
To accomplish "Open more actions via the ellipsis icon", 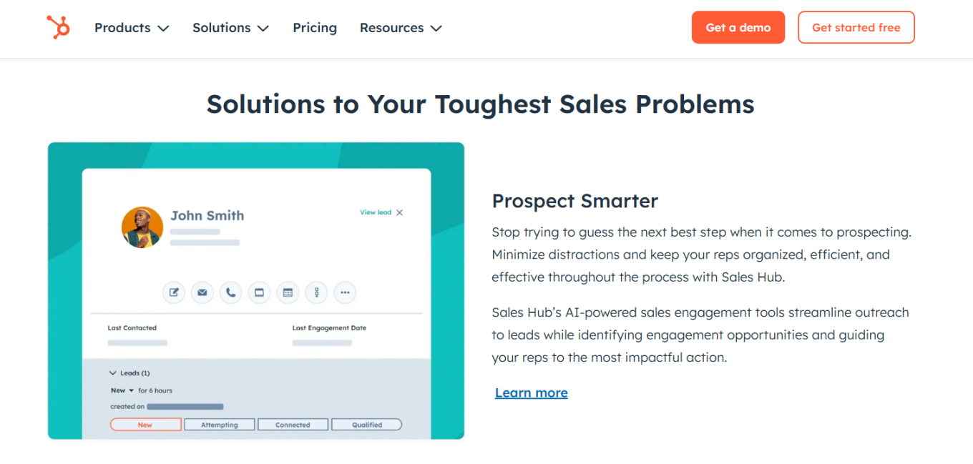I will click(x=345, y=292).
